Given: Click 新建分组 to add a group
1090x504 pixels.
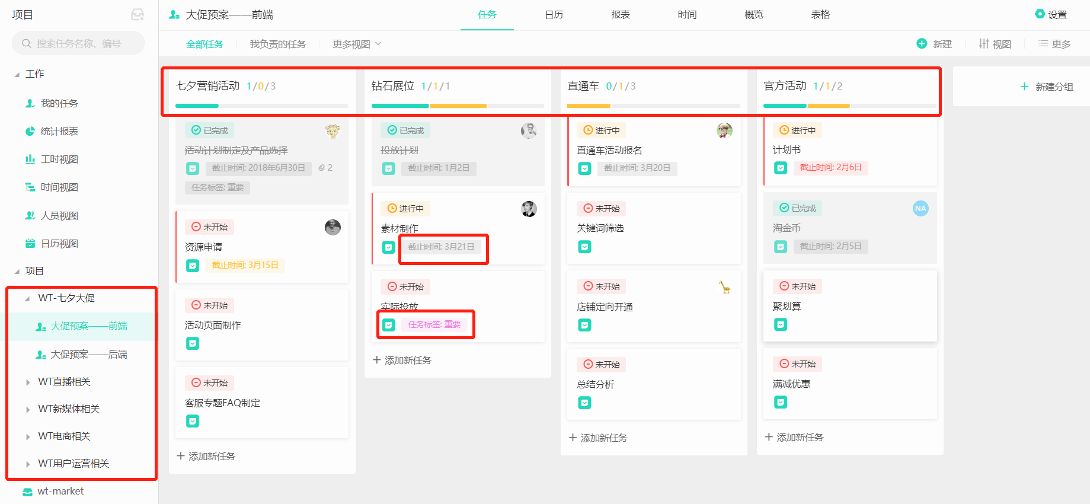Looking at the screenshot, I should coord(1047,87).
